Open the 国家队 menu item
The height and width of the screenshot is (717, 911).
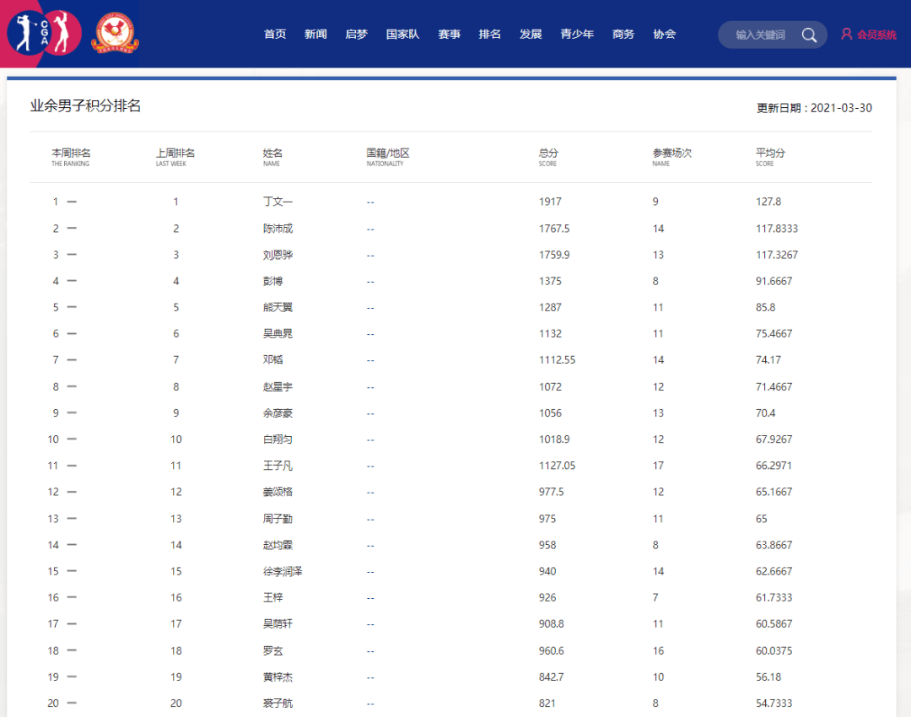[402, 35]
